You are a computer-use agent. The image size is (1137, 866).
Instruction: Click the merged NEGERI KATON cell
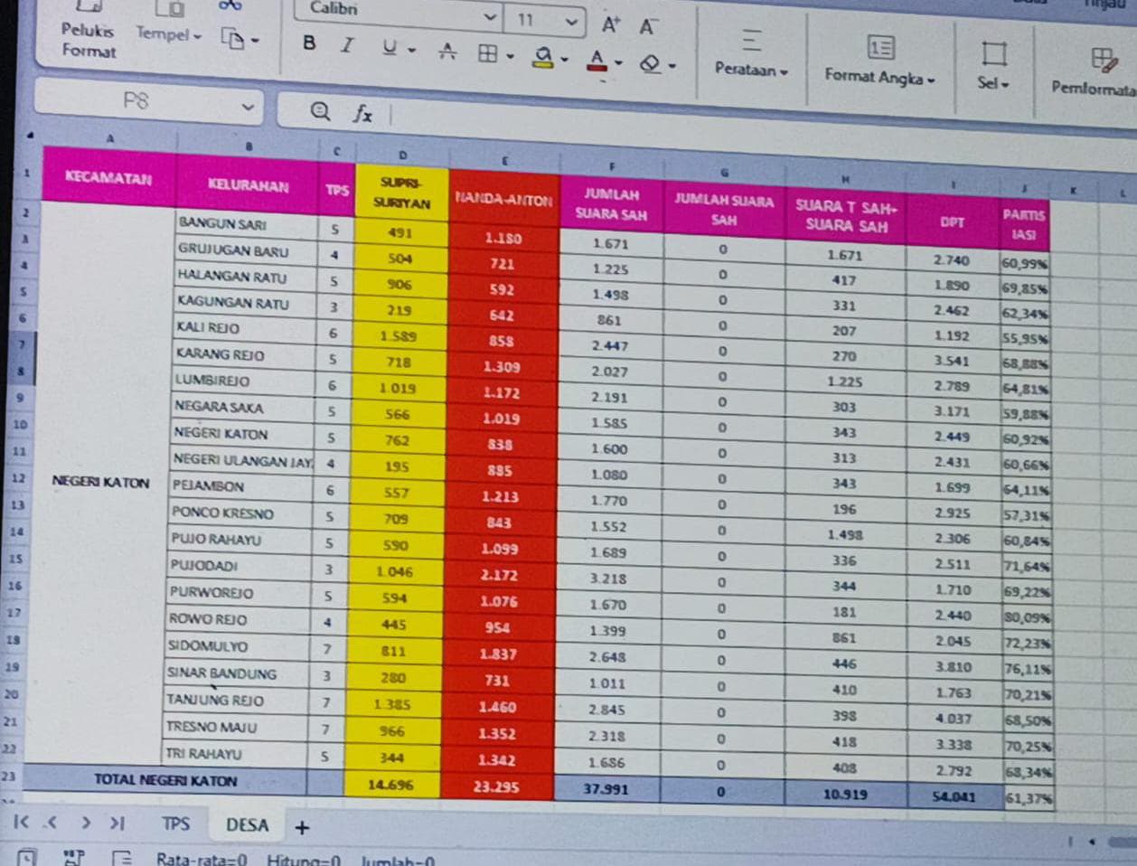[101, 482]
